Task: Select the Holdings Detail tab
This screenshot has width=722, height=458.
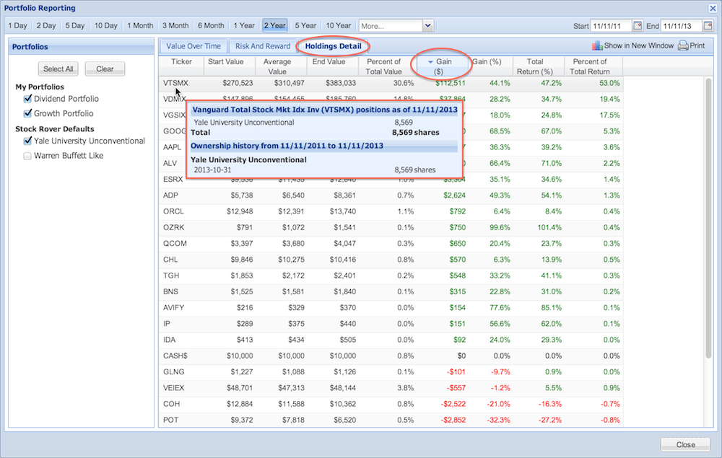Action: click(333, 46)
